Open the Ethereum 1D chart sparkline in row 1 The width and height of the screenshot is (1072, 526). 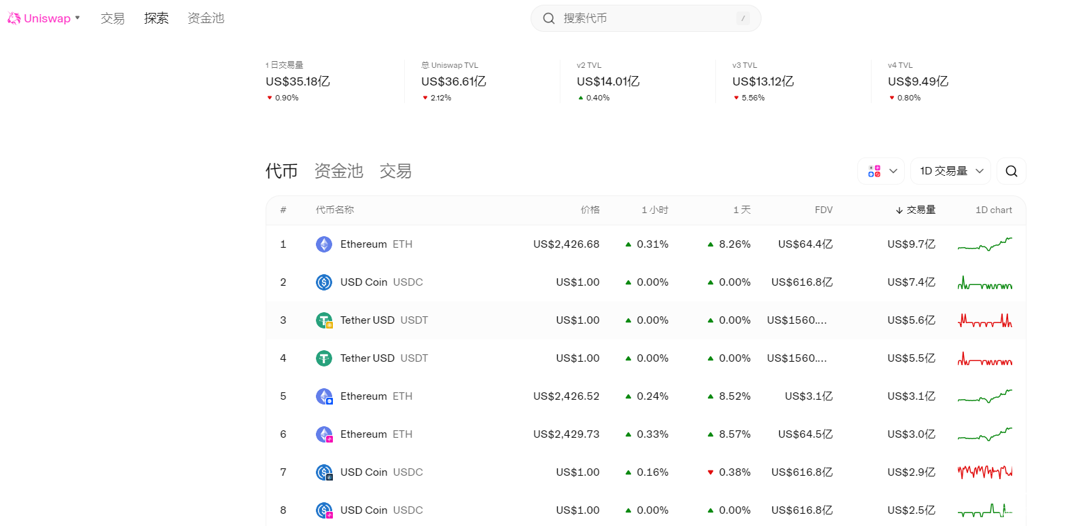(x=984, y=244)
